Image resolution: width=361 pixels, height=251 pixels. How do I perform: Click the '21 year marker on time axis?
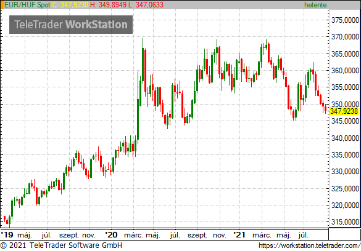[239, 235]
